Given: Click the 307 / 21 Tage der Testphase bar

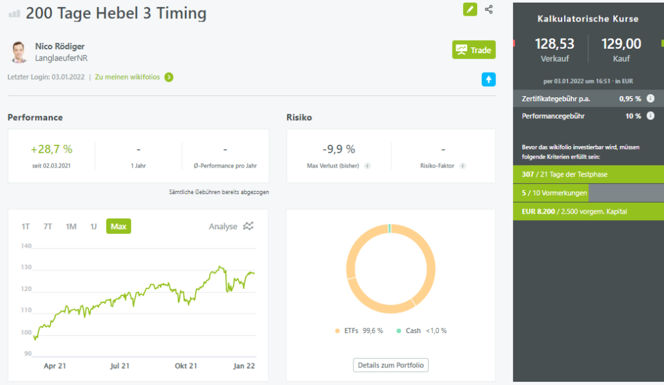Looking at the screenshot, I should 588,174.
